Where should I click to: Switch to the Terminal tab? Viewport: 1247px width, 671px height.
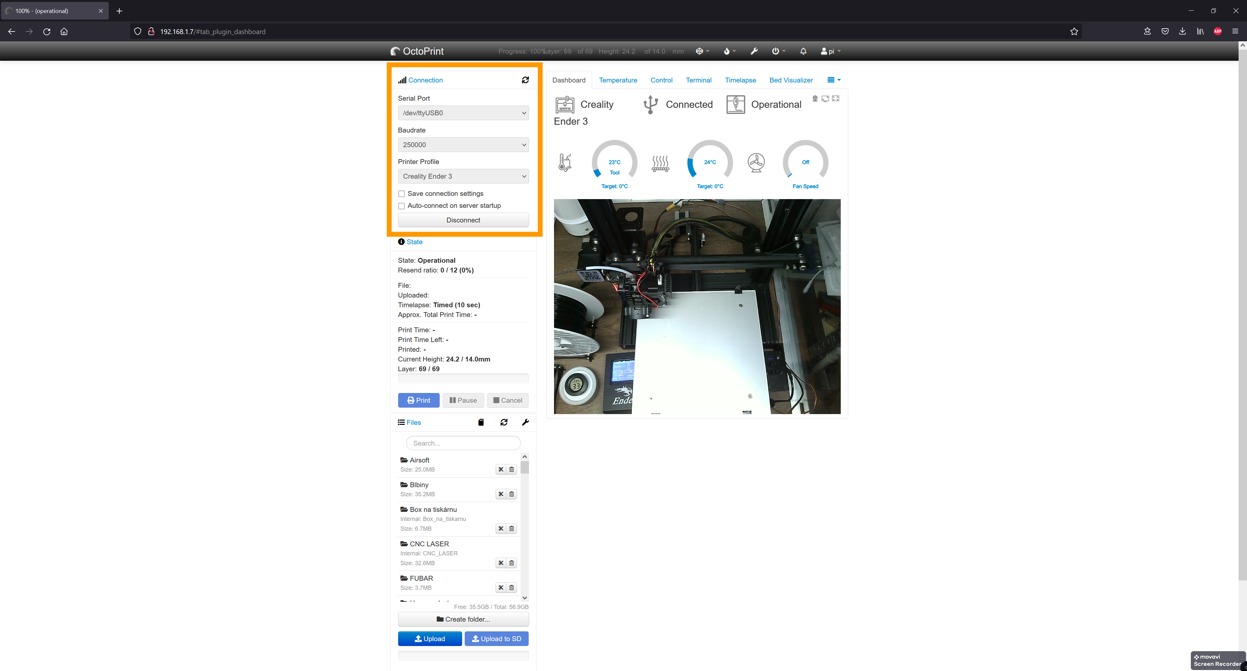click(699, 80)
